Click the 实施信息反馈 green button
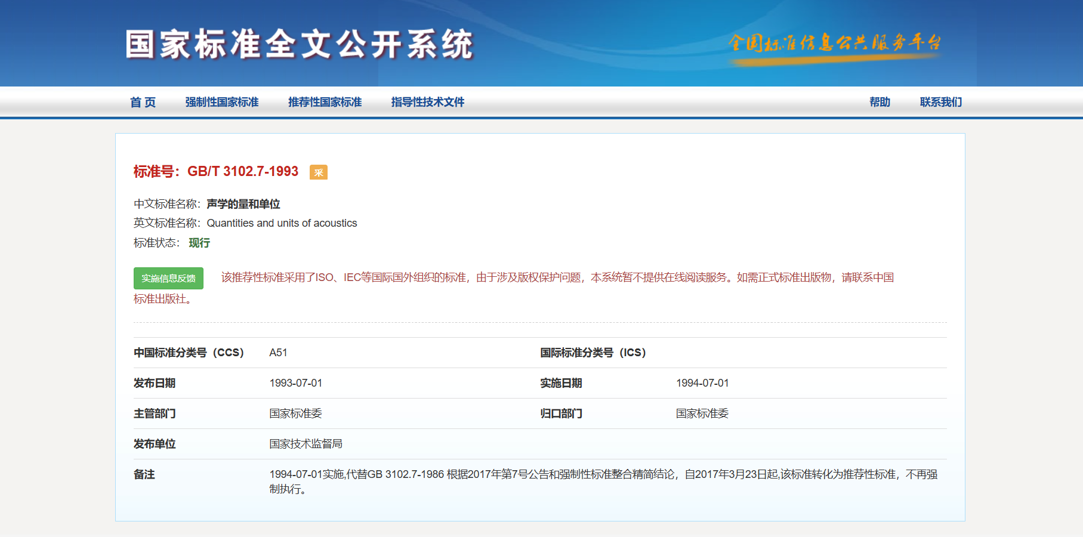Viewport: 1083px width, 537px height. point(168,279)
